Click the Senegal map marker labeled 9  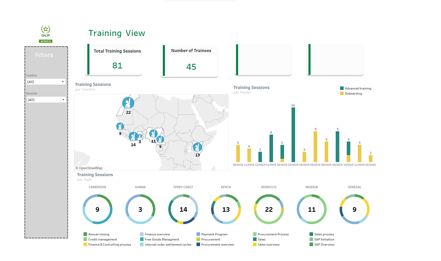120,126
